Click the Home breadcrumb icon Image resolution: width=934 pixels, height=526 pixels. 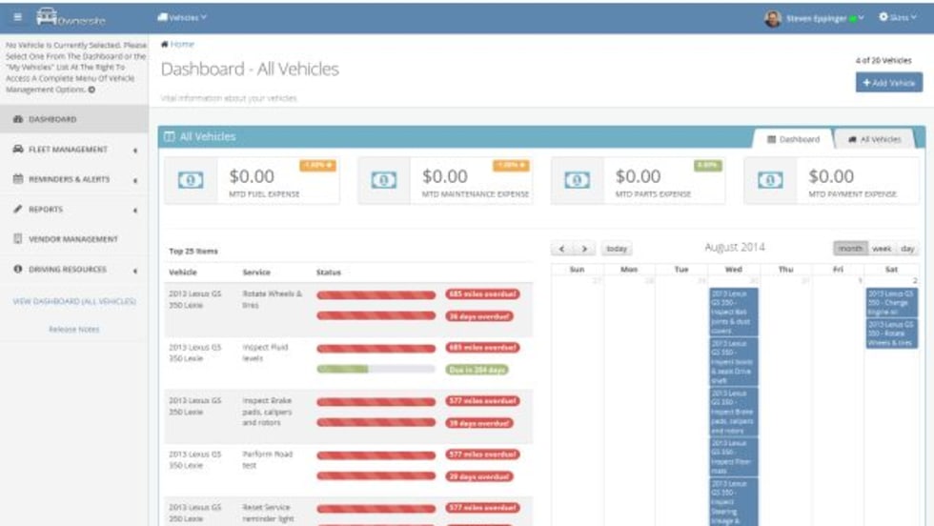165,45
